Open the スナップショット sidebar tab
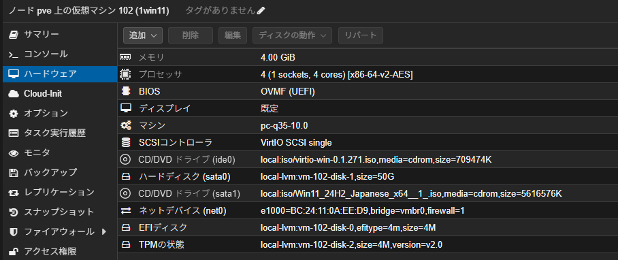Screen dimensions: 618x260 [59, 212]
